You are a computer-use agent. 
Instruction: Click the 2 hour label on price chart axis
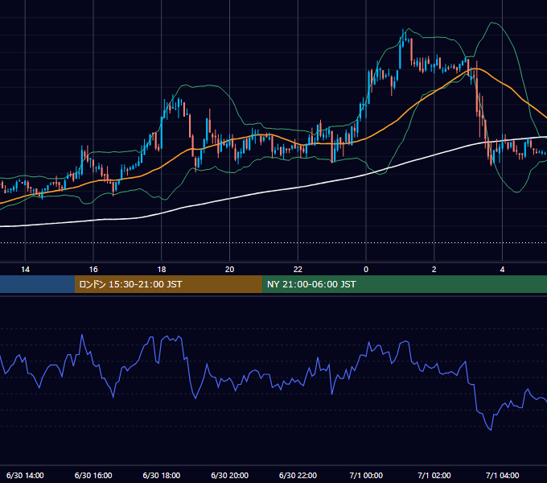point(434,270)
